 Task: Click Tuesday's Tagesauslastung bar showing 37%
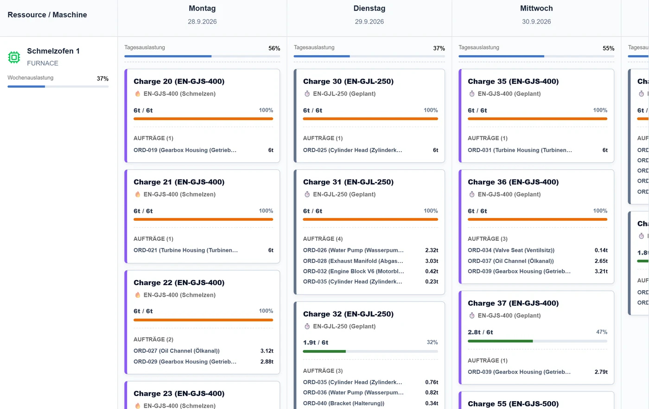point(369,56)
